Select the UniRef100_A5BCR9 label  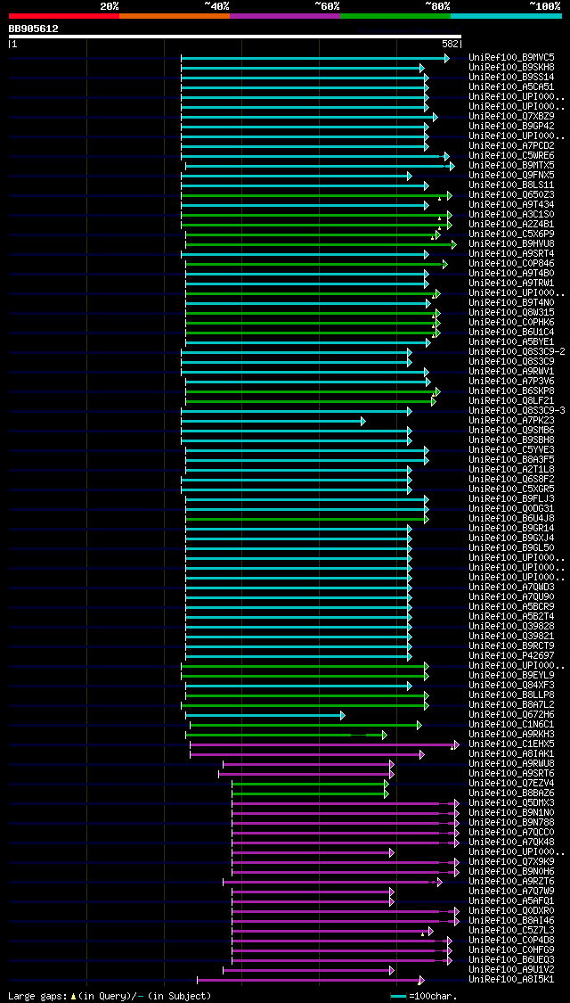pyautogui.click(x=511, y=607)
